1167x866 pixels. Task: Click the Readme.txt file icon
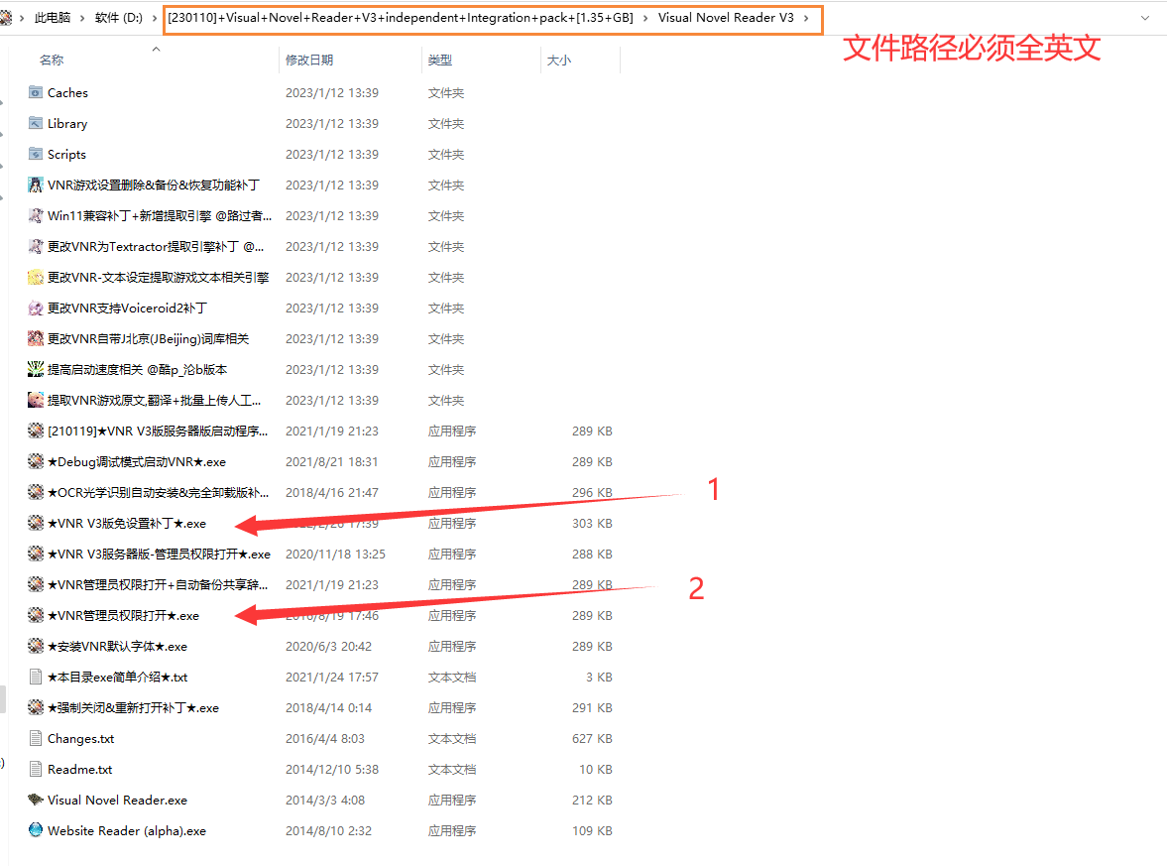[x=36, y=769]
